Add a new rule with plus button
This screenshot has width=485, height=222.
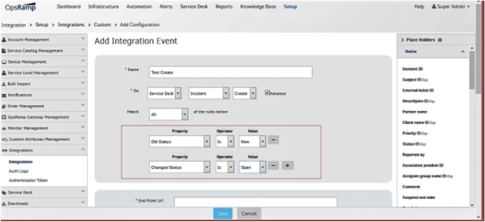pyautogui.click(x=288, y=166)
